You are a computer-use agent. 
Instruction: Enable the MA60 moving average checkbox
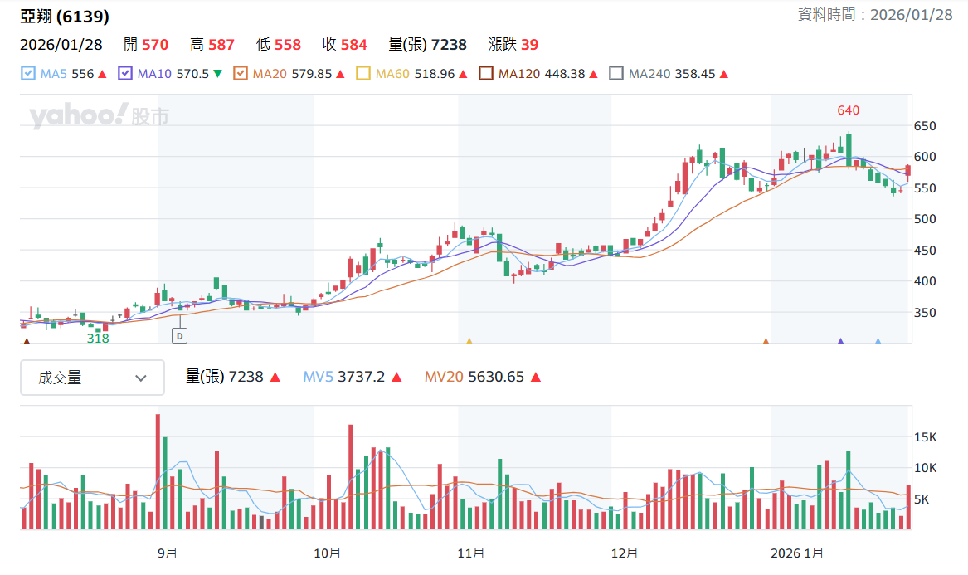click(x=363, y=74)
